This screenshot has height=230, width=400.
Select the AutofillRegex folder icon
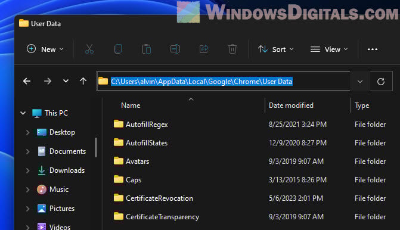pyautogui.click(x=119, y=124)
